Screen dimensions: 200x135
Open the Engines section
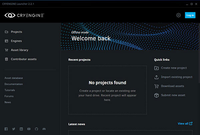(x=16, y=41)
